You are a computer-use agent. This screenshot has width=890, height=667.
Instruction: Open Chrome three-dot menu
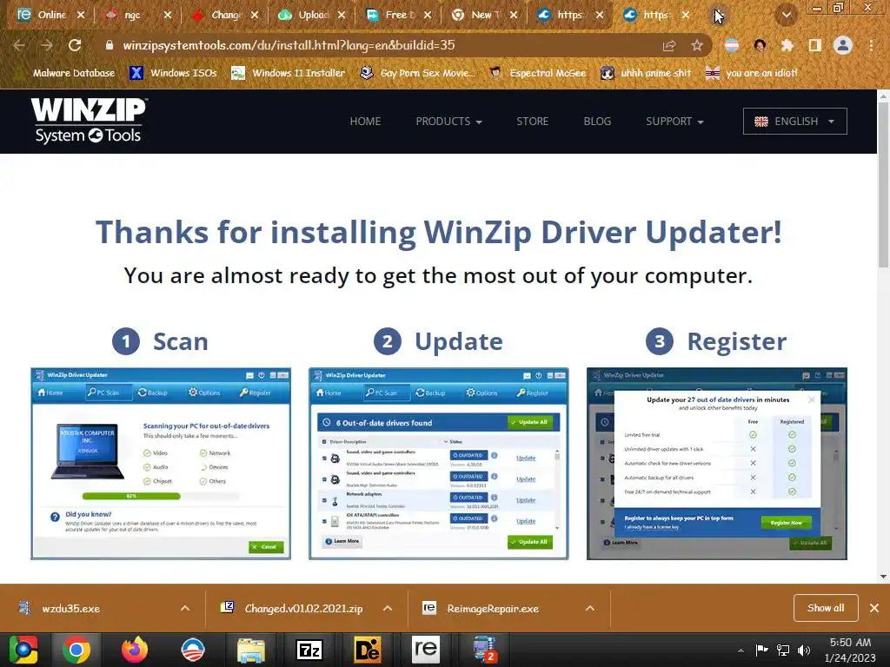[x=871, y=45]
